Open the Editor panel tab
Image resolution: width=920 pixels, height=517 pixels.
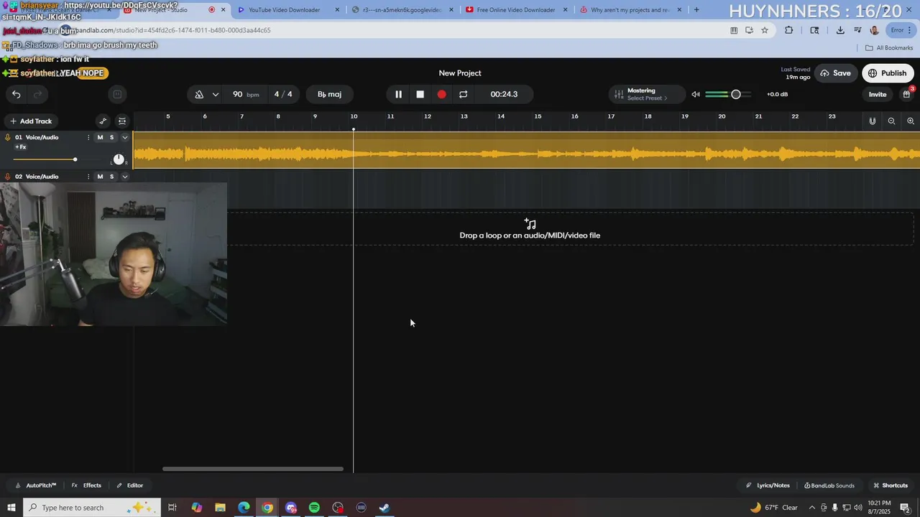[130, 485]
